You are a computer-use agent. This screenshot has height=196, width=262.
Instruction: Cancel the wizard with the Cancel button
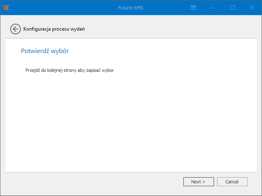[232, 182]
